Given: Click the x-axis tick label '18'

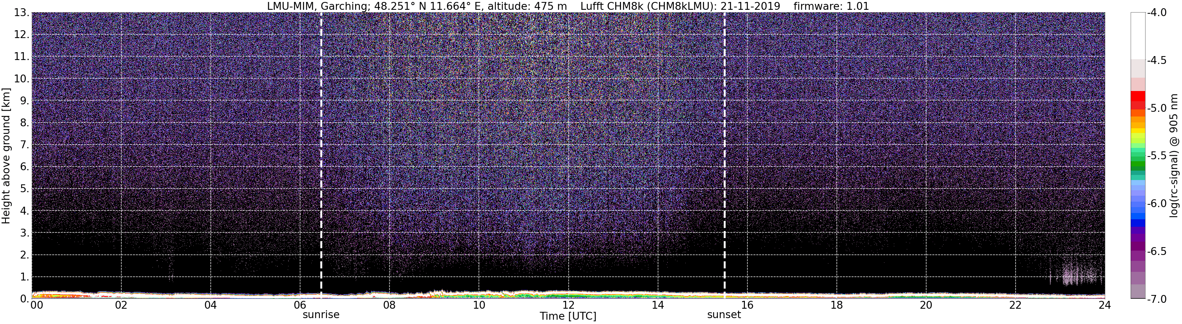Looking at the screenshot, I should 837,305.
